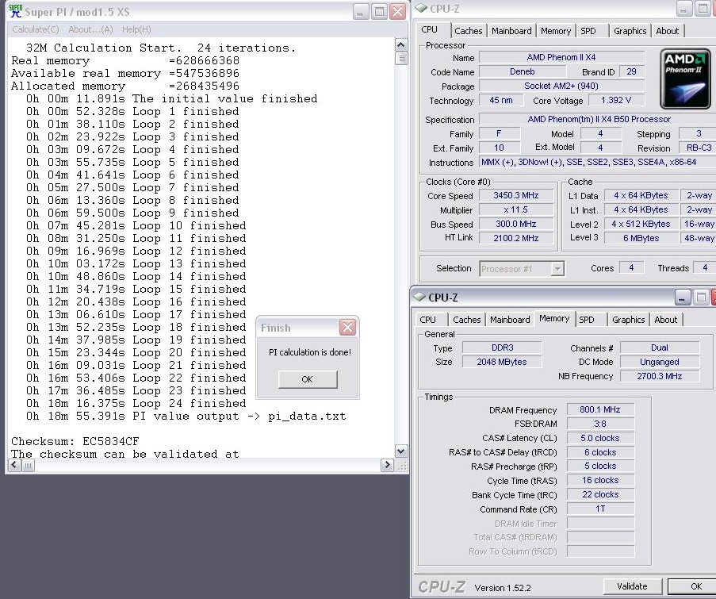Select the Graphics tab in top CPU-Z window
Image resolution: width=716 pixels, height=599 pixels.
[630, 31]
